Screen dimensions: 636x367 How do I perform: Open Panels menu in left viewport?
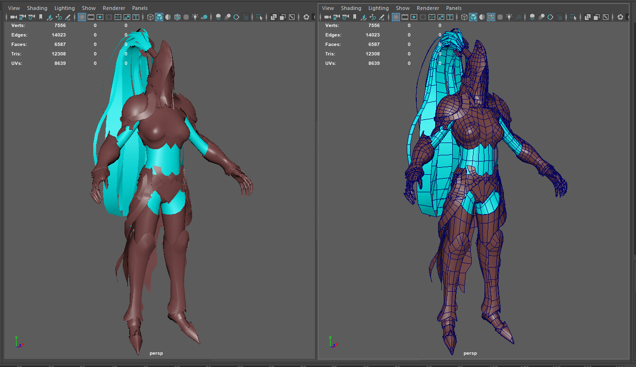(x=140, y=8)
